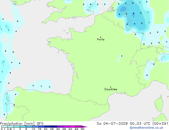Select the Paris location dot marker

pos(101,37)
